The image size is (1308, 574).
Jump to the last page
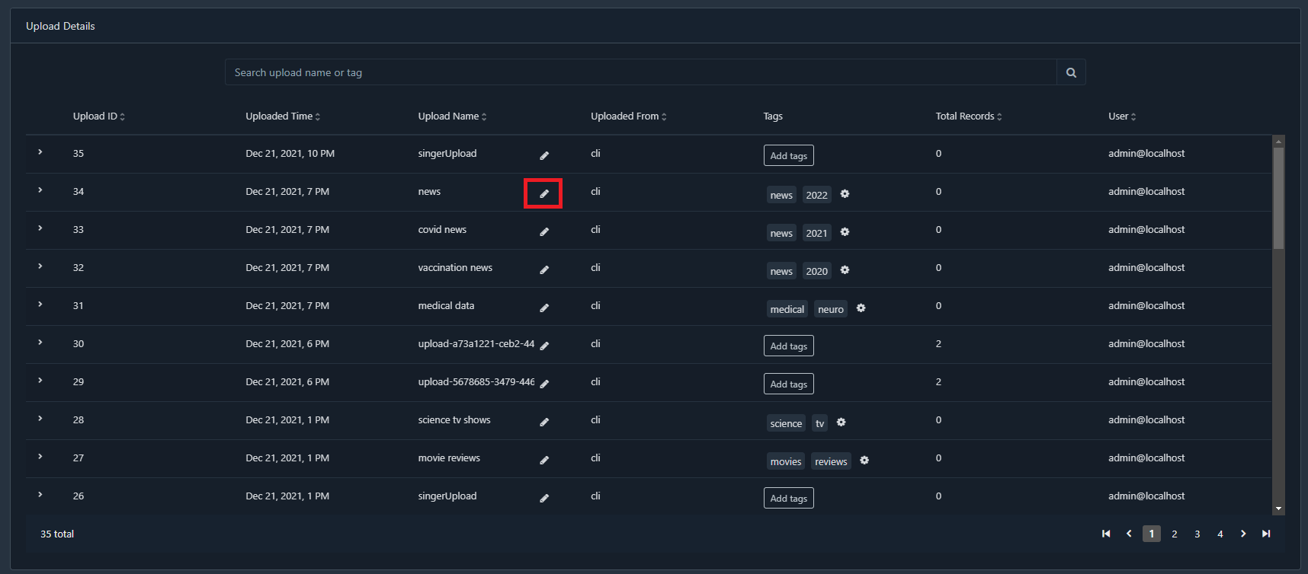1266,534
